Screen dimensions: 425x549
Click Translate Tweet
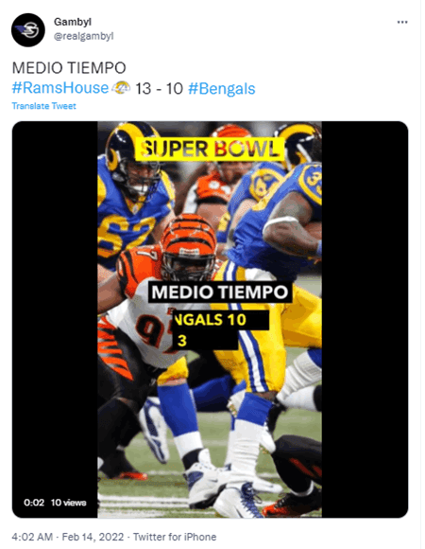point(44,106)
